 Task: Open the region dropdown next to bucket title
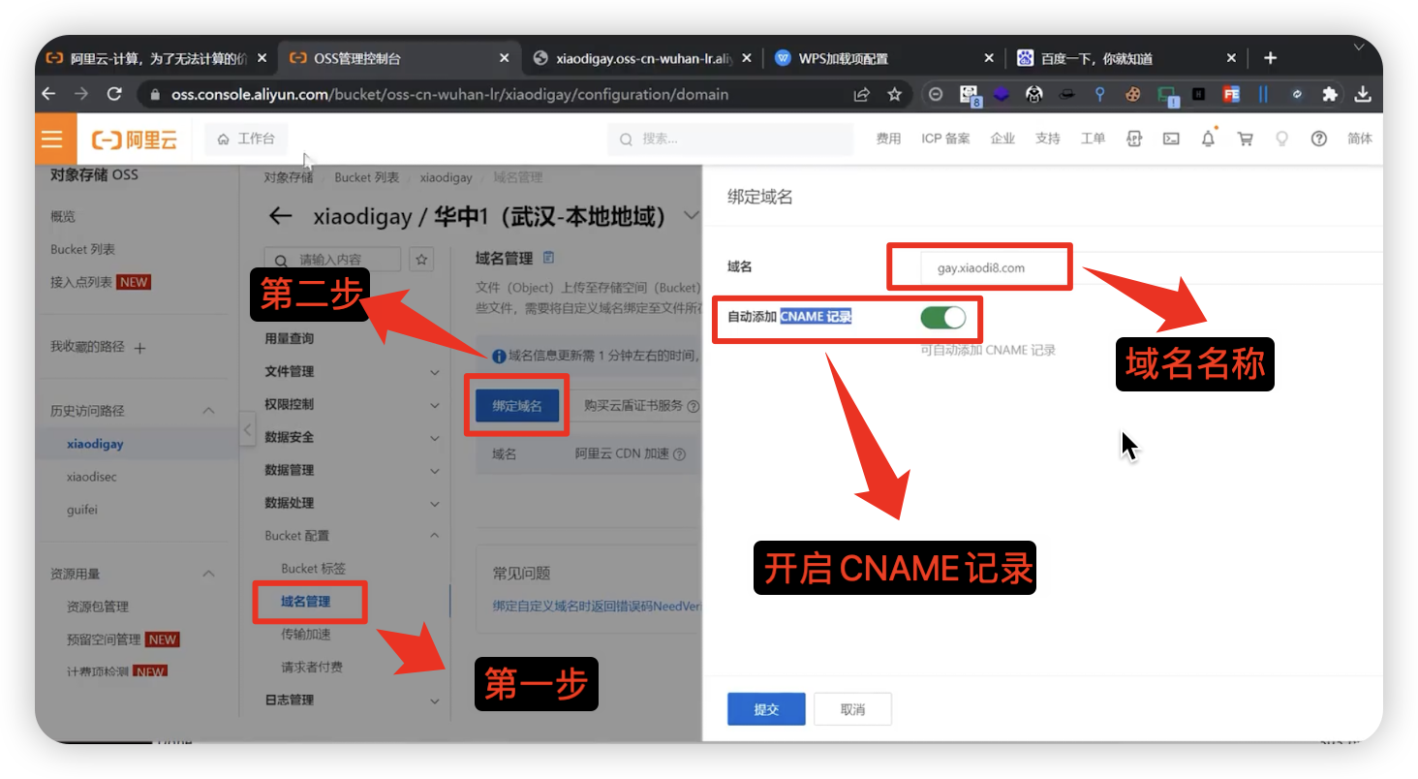point(691,215)
